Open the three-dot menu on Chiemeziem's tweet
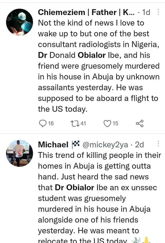This screenshot has width=165, height=243. [x=158, y=12]
